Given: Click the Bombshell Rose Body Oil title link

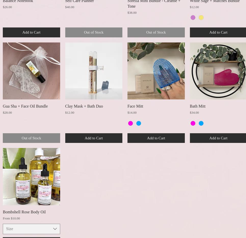Looking at the screenshot, I should 24,212.
